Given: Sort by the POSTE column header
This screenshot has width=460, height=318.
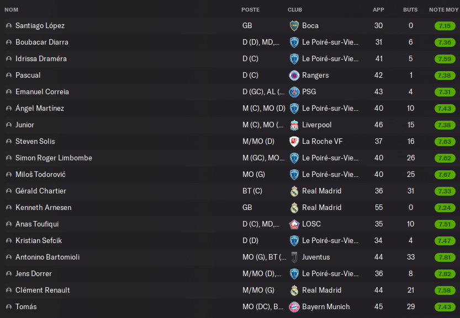Looking at the screenshot, I should pyautogui.click(x=250, y=10).
